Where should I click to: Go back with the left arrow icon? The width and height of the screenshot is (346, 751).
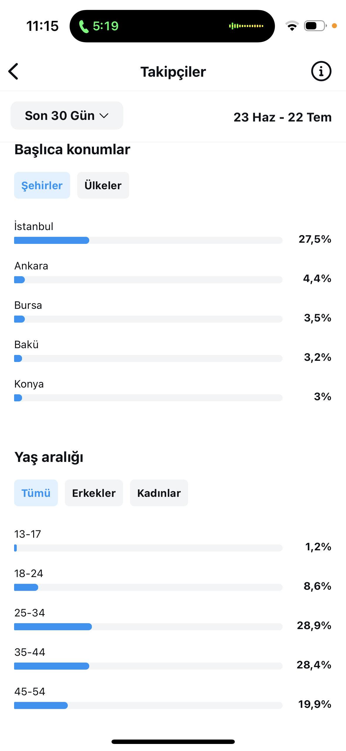[x=13, y=71]
